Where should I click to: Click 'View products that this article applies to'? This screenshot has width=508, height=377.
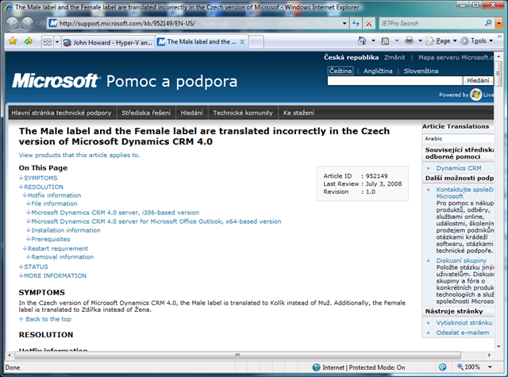click(79, 155)
